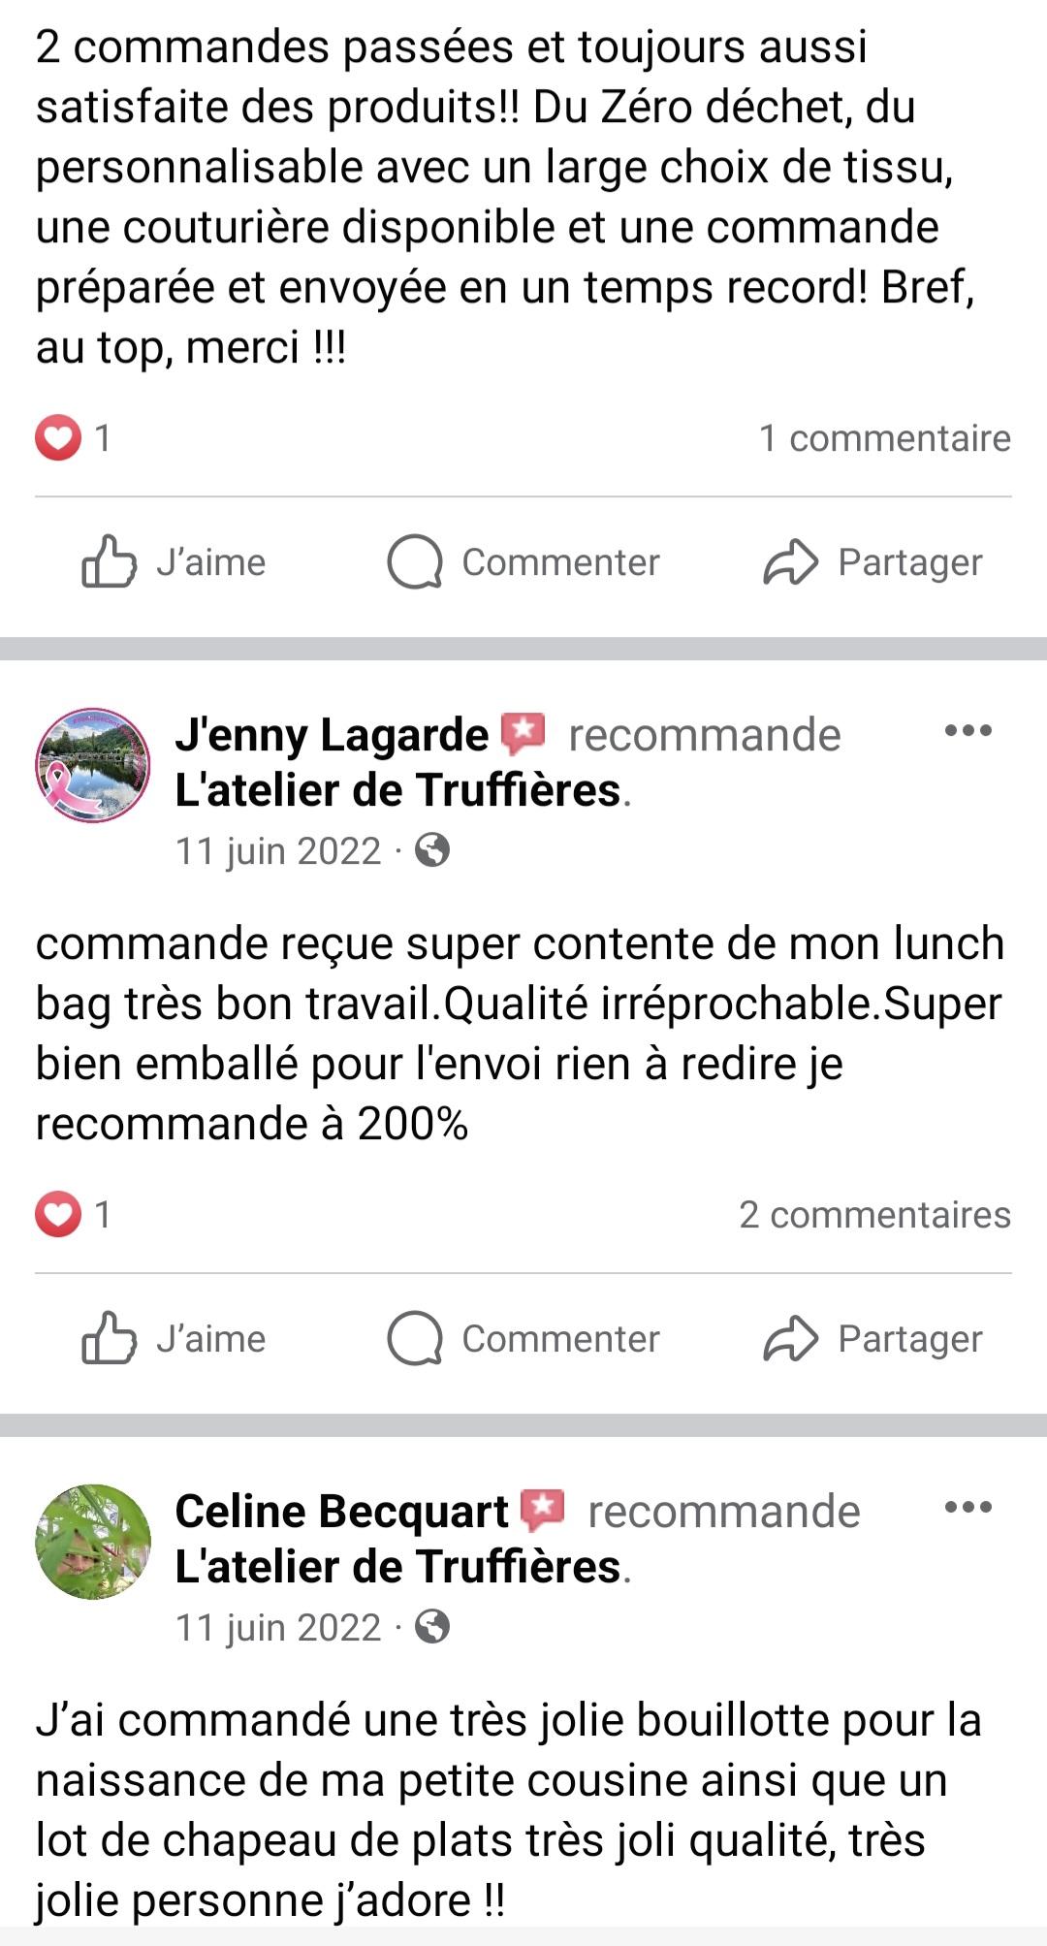Screen dimensions: 1047x1946
Task: Tap public globe icon on J'enny's post
Action: [x=432, y=850]
